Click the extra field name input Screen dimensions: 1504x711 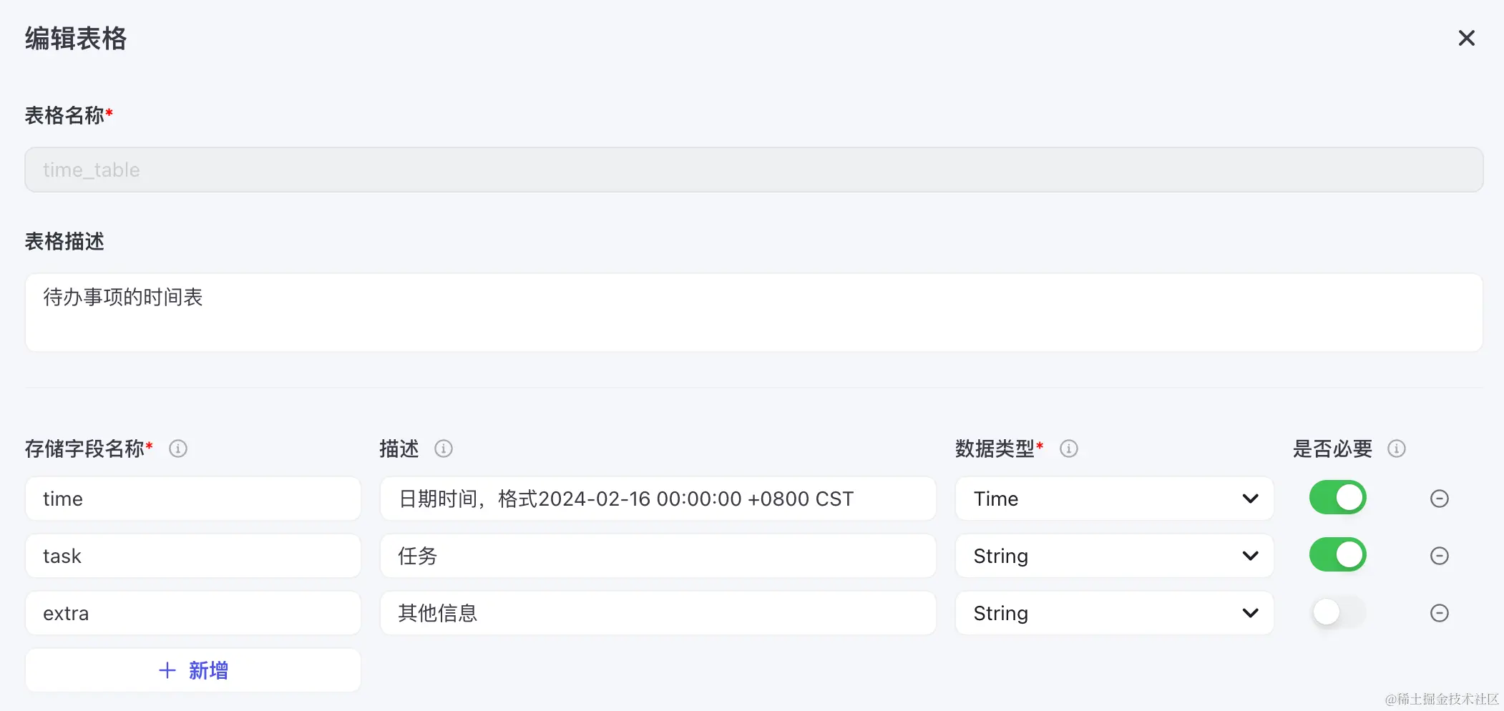[x=192, y=613]
